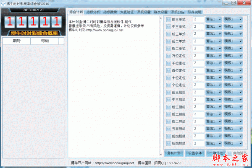
Task: Click the 博牛开户网址 URL in the status bar
Action: coord(114,163)
